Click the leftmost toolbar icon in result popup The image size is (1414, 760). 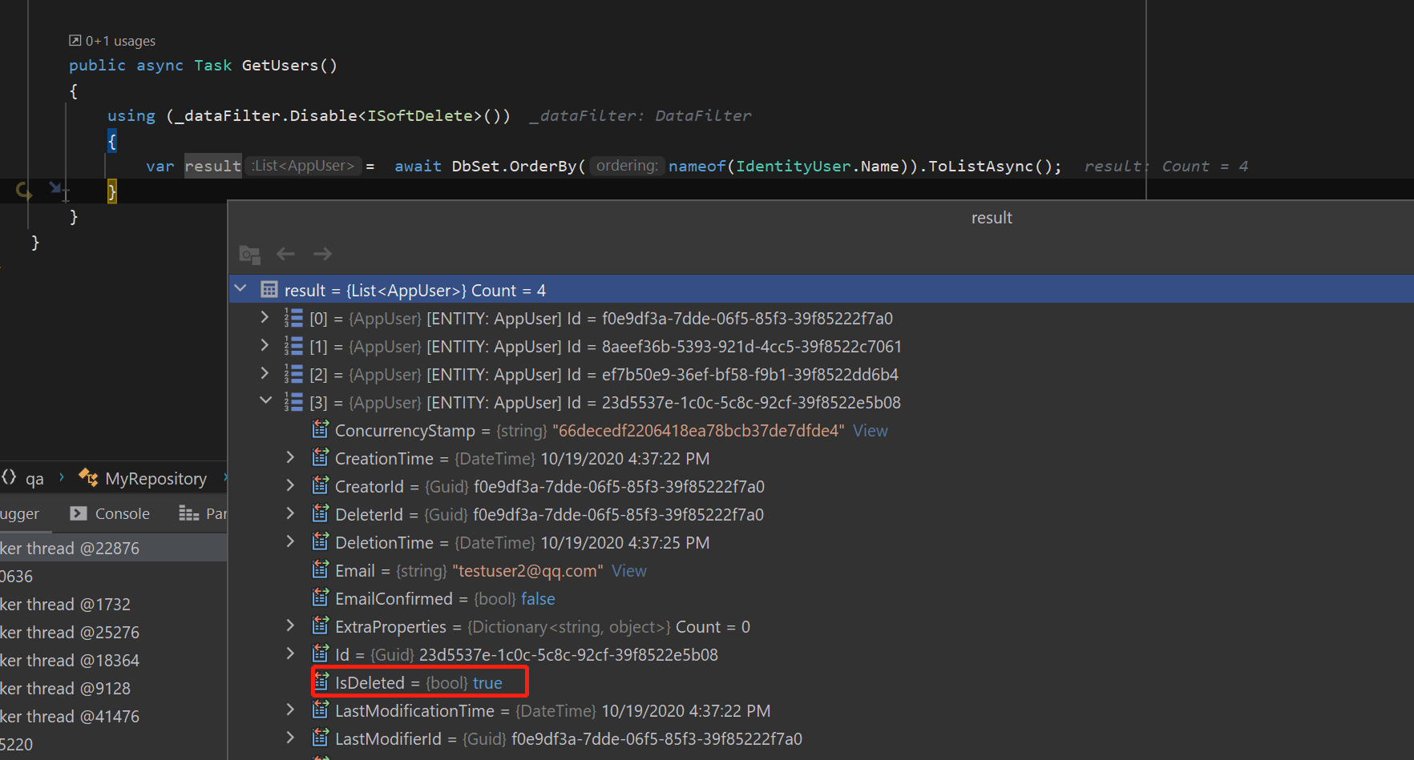point(249,254)
